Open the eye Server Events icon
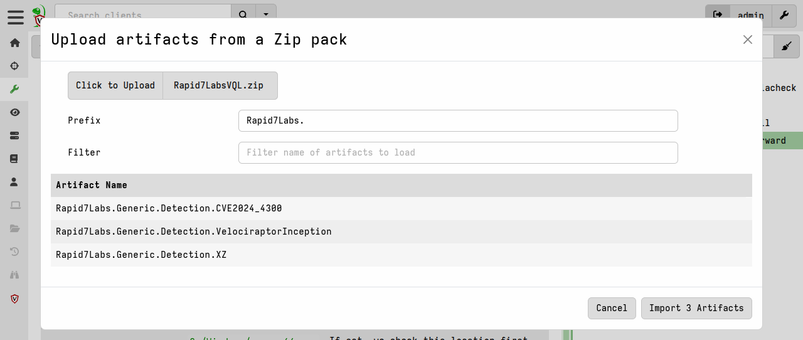 [x=14, y=112]
